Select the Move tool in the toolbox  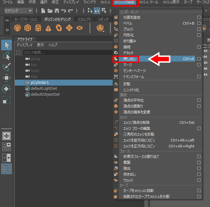tap(7, 78)
